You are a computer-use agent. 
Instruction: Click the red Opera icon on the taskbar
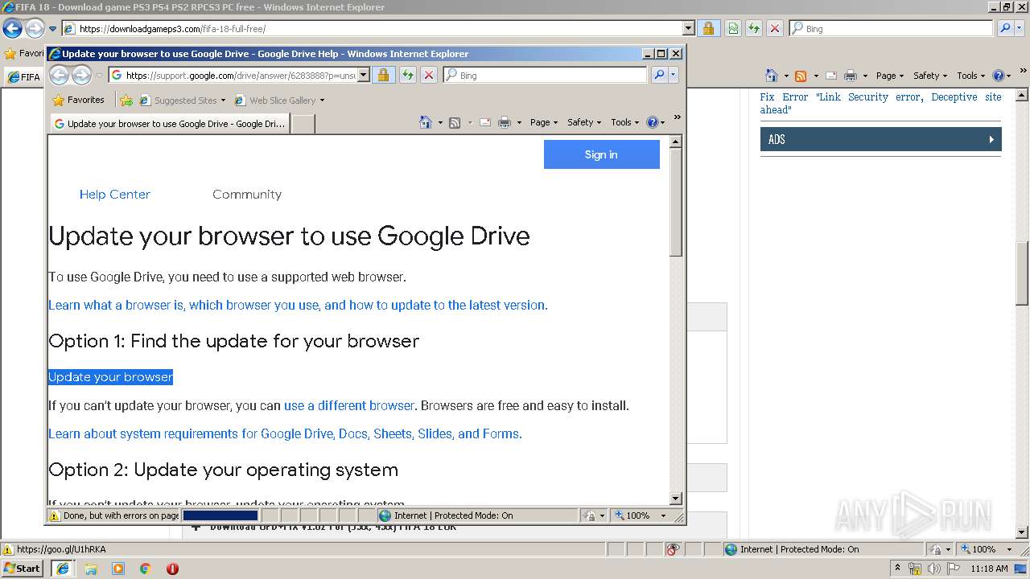(172, 569)
